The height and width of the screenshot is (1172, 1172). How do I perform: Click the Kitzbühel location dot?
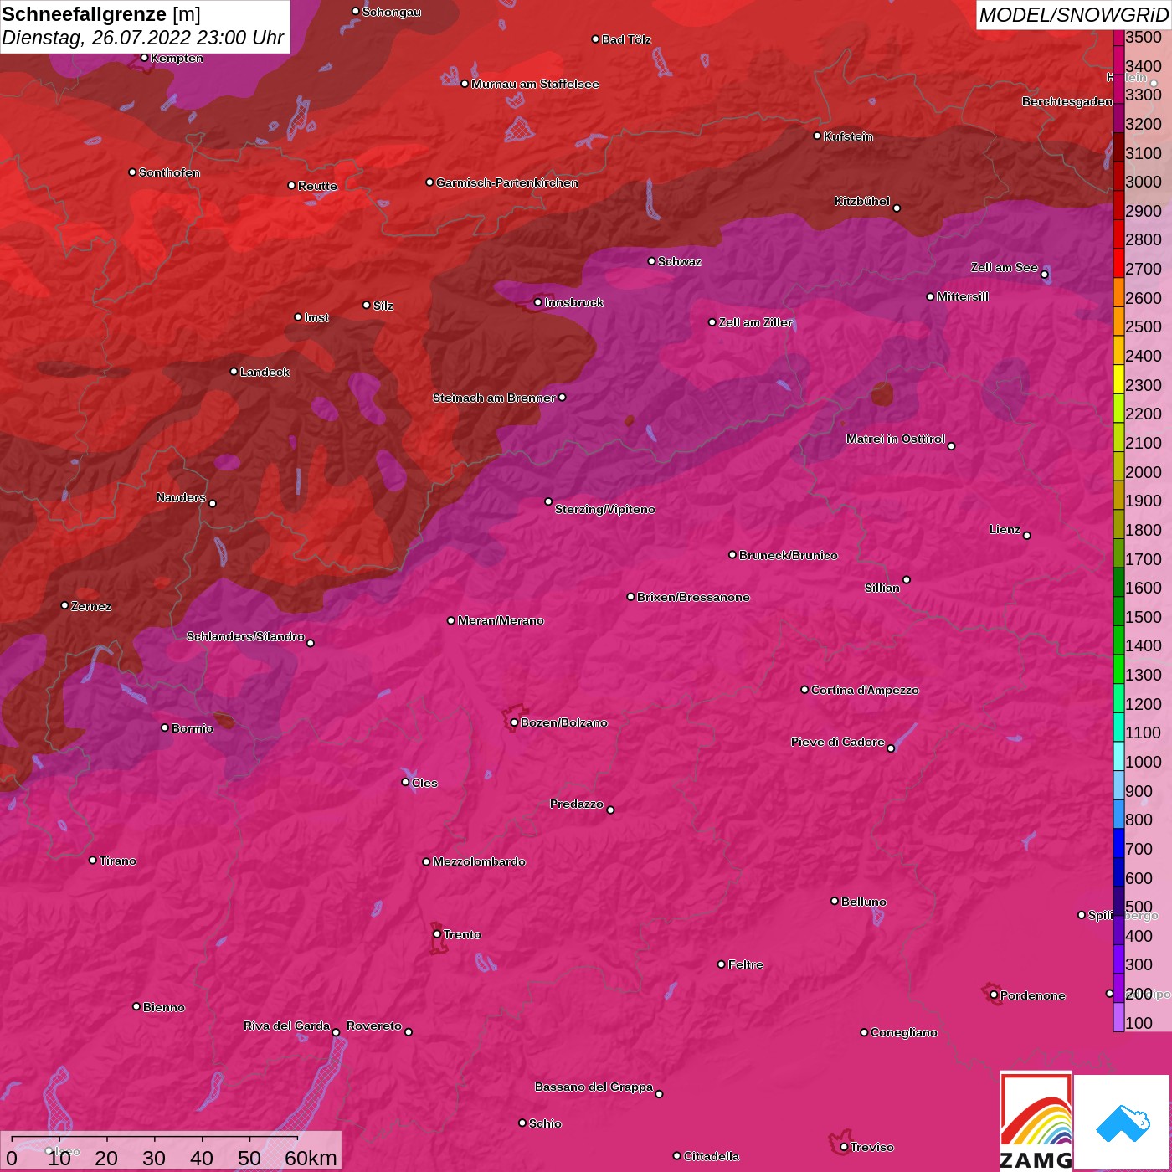897,208
